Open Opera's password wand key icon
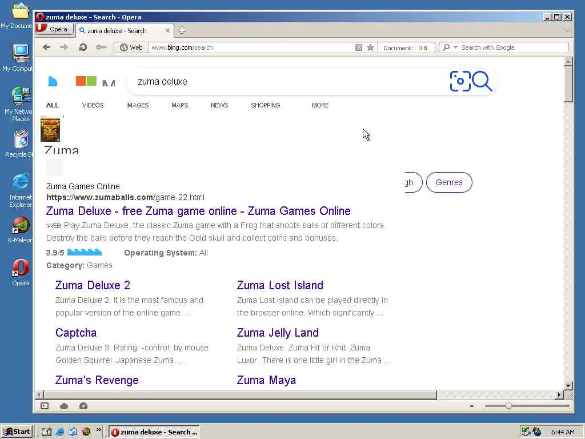The width and height of the screenshot is (585, 439). (101, 47)
